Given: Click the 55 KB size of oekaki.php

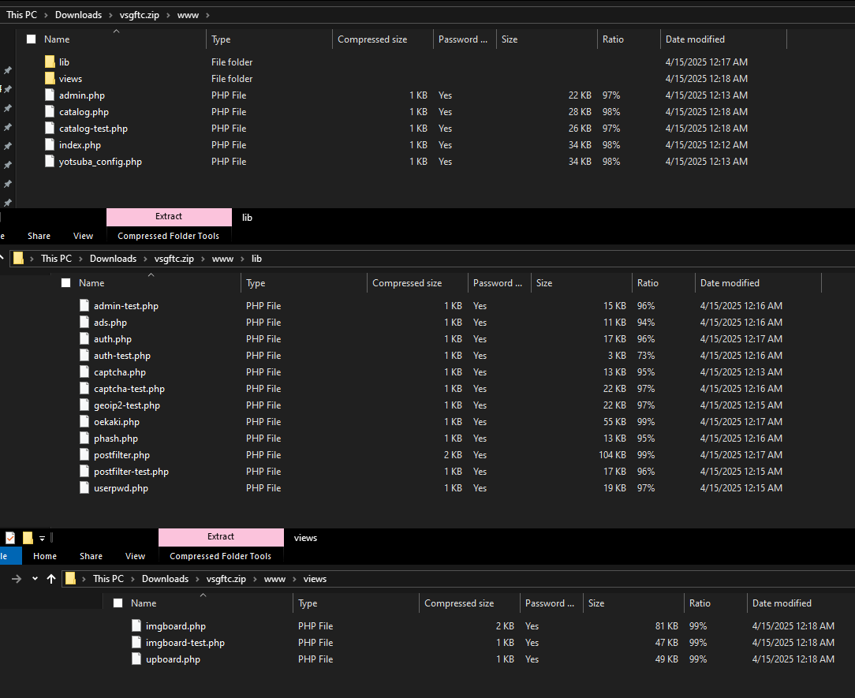Looking at the screenshot, I should coord(614,421).
